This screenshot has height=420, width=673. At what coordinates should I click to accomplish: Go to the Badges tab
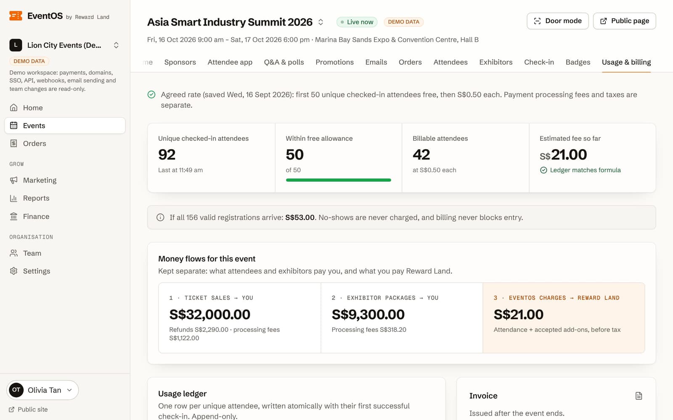pos(578,62)
